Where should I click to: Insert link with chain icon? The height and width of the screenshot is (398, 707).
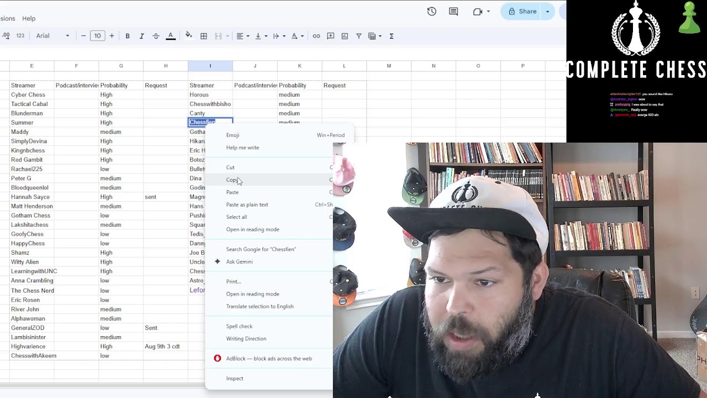(316, 36)
